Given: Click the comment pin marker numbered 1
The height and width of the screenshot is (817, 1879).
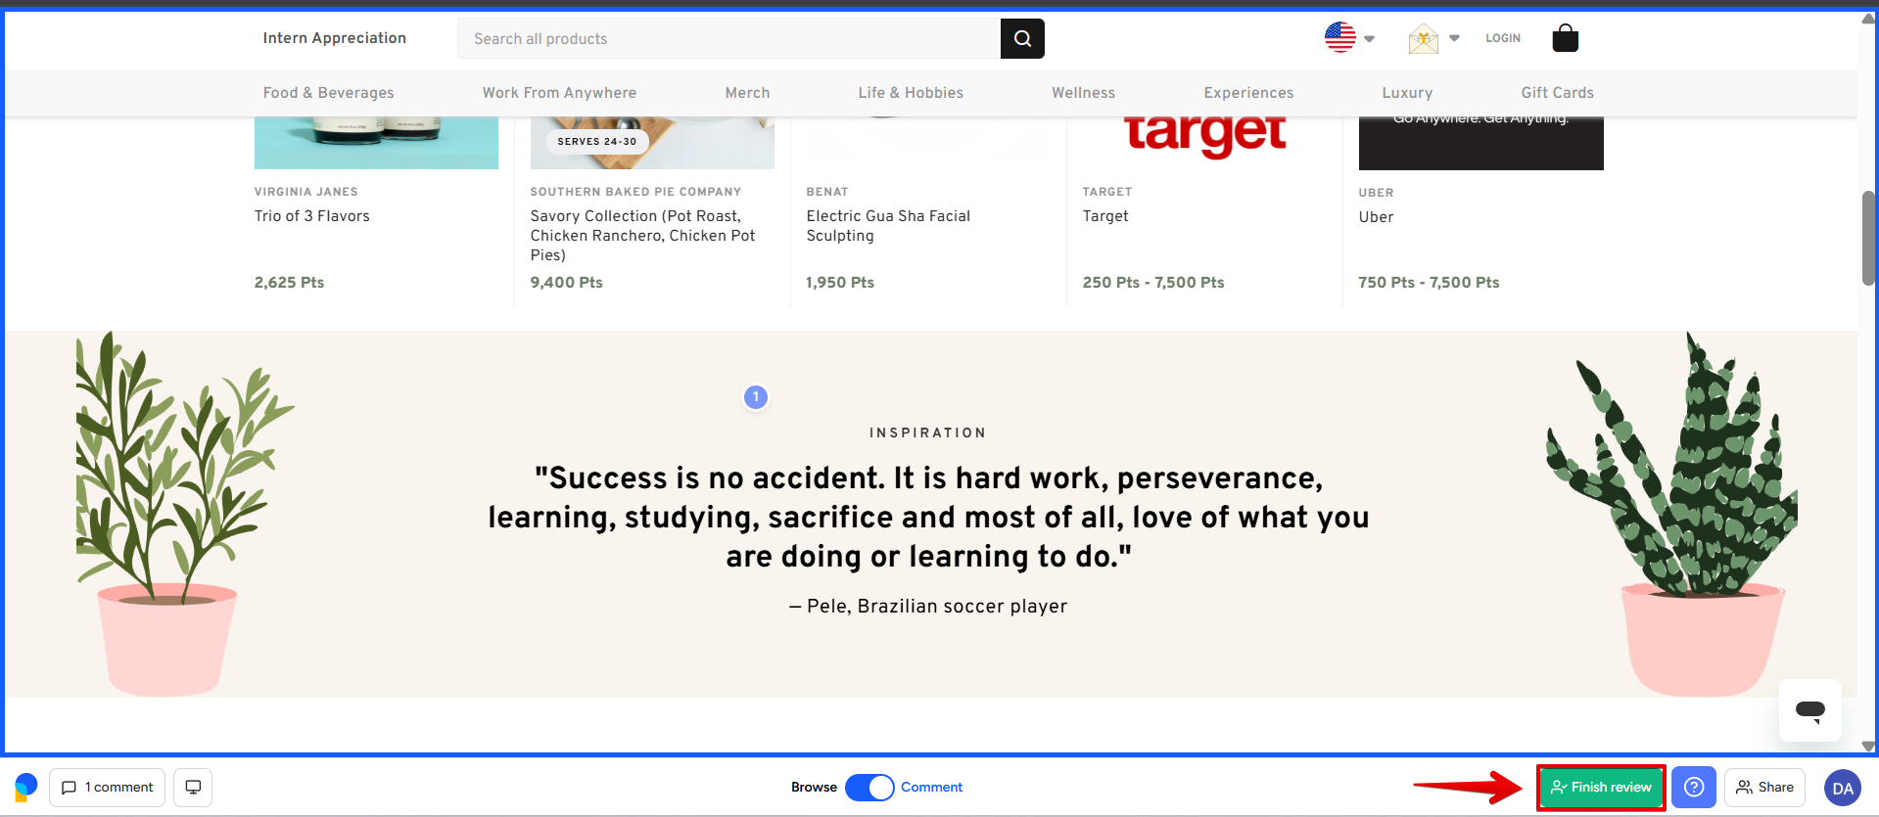Looking at the screenshot, I should (755, 397).
